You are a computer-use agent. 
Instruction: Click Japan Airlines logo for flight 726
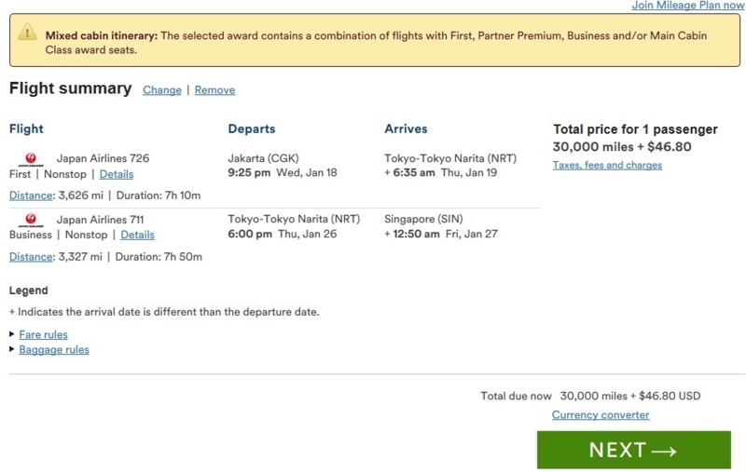coord(31,158)
